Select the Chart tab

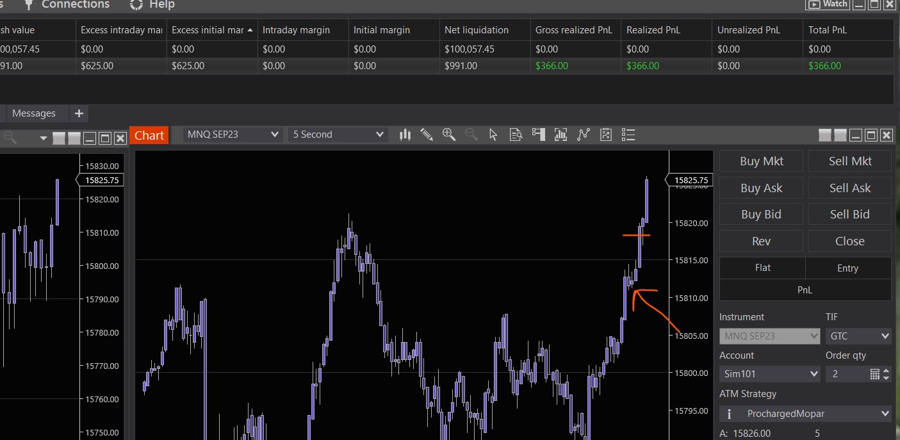149,135
